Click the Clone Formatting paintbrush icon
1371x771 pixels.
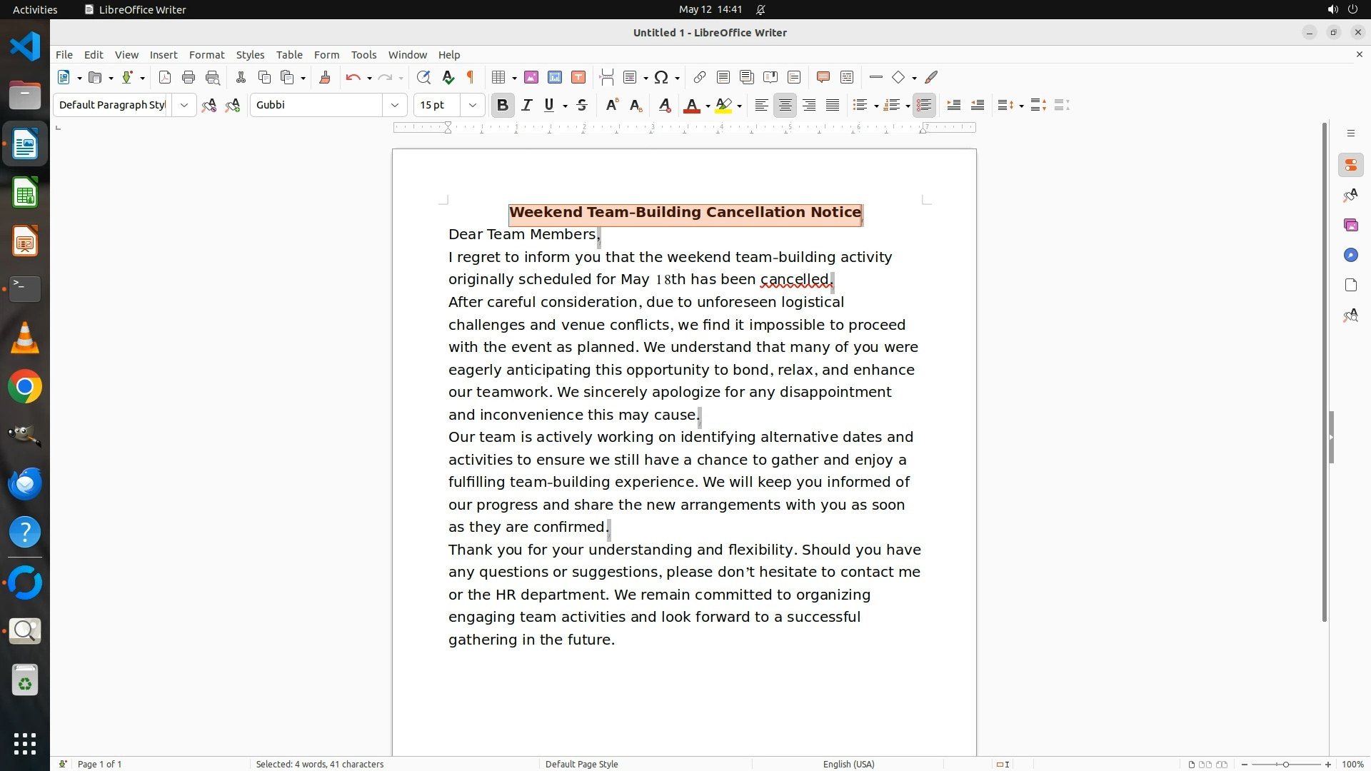click(325, 77)
